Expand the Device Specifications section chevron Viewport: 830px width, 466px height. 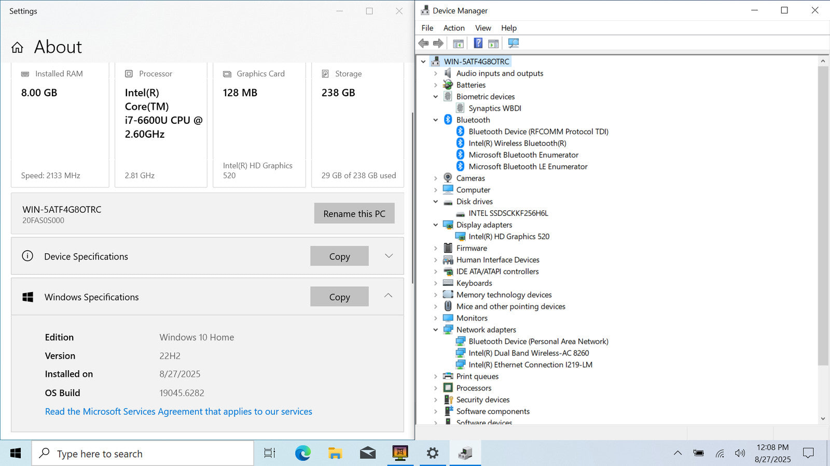pyautogui.click(x=389, y=256)
